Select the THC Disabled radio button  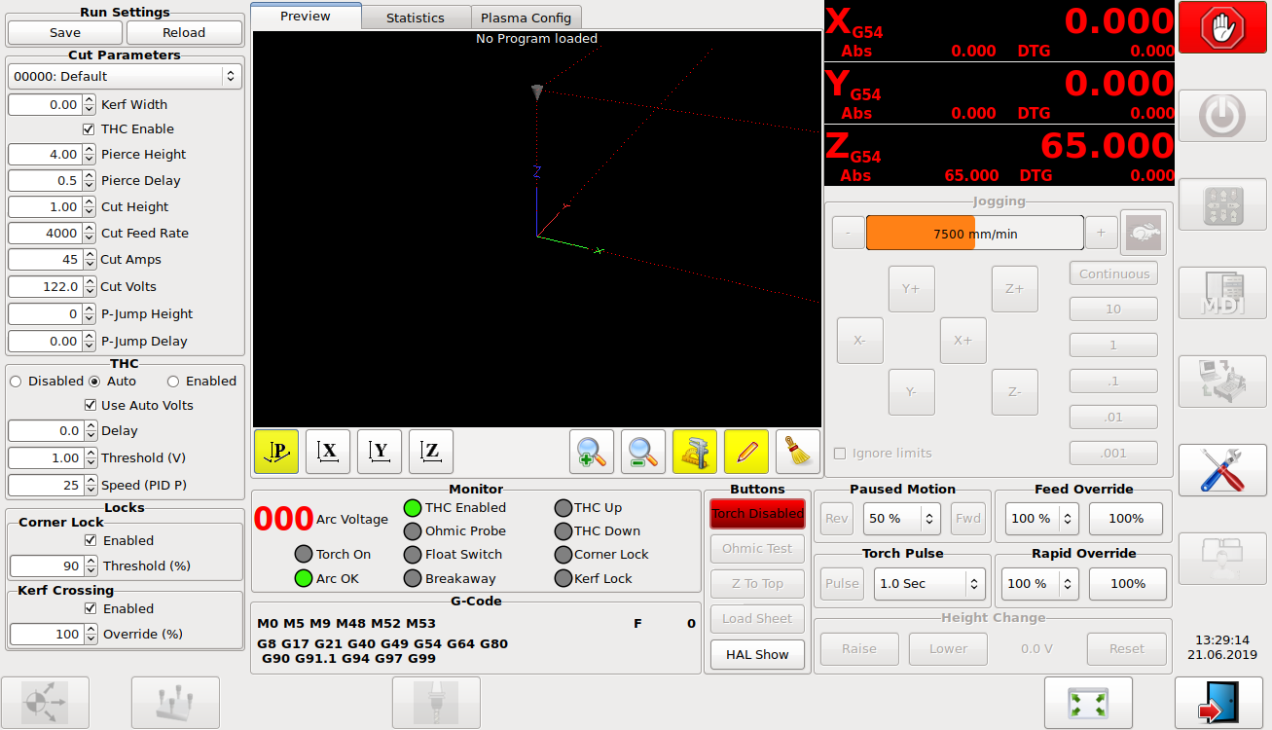(16, 381)
